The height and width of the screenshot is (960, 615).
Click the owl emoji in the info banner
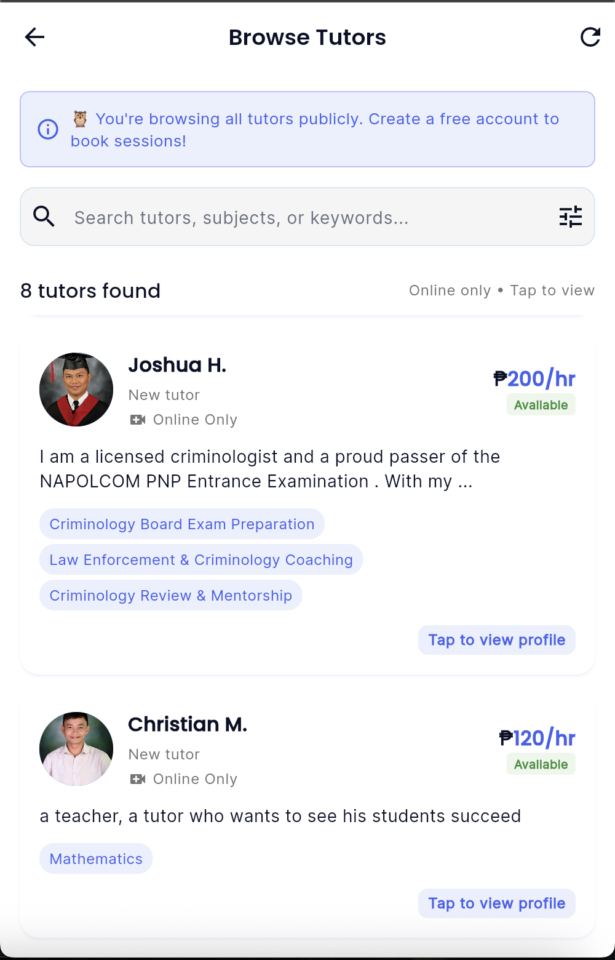click(x=81, y=118)
